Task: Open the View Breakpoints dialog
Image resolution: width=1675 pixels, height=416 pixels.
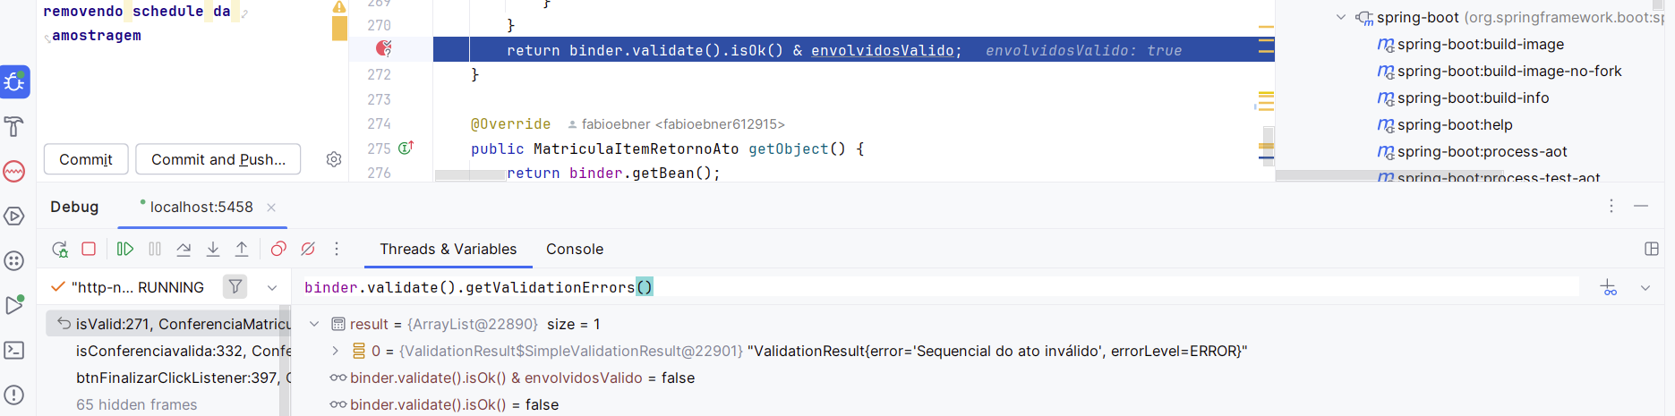Action: point(278,250)
